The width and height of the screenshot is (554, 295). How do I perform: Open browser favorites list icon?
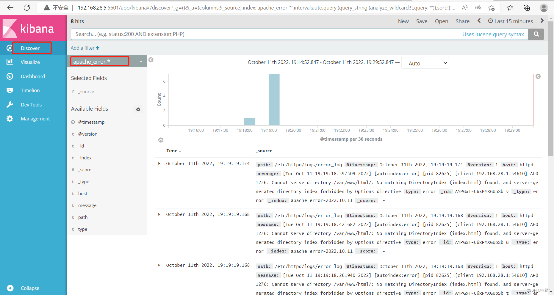click(510, 8)
